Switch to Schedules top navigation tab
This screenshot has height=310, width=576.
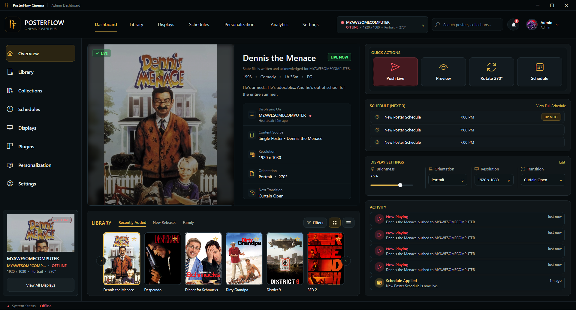pyautogui.click(x=199, y=25)
